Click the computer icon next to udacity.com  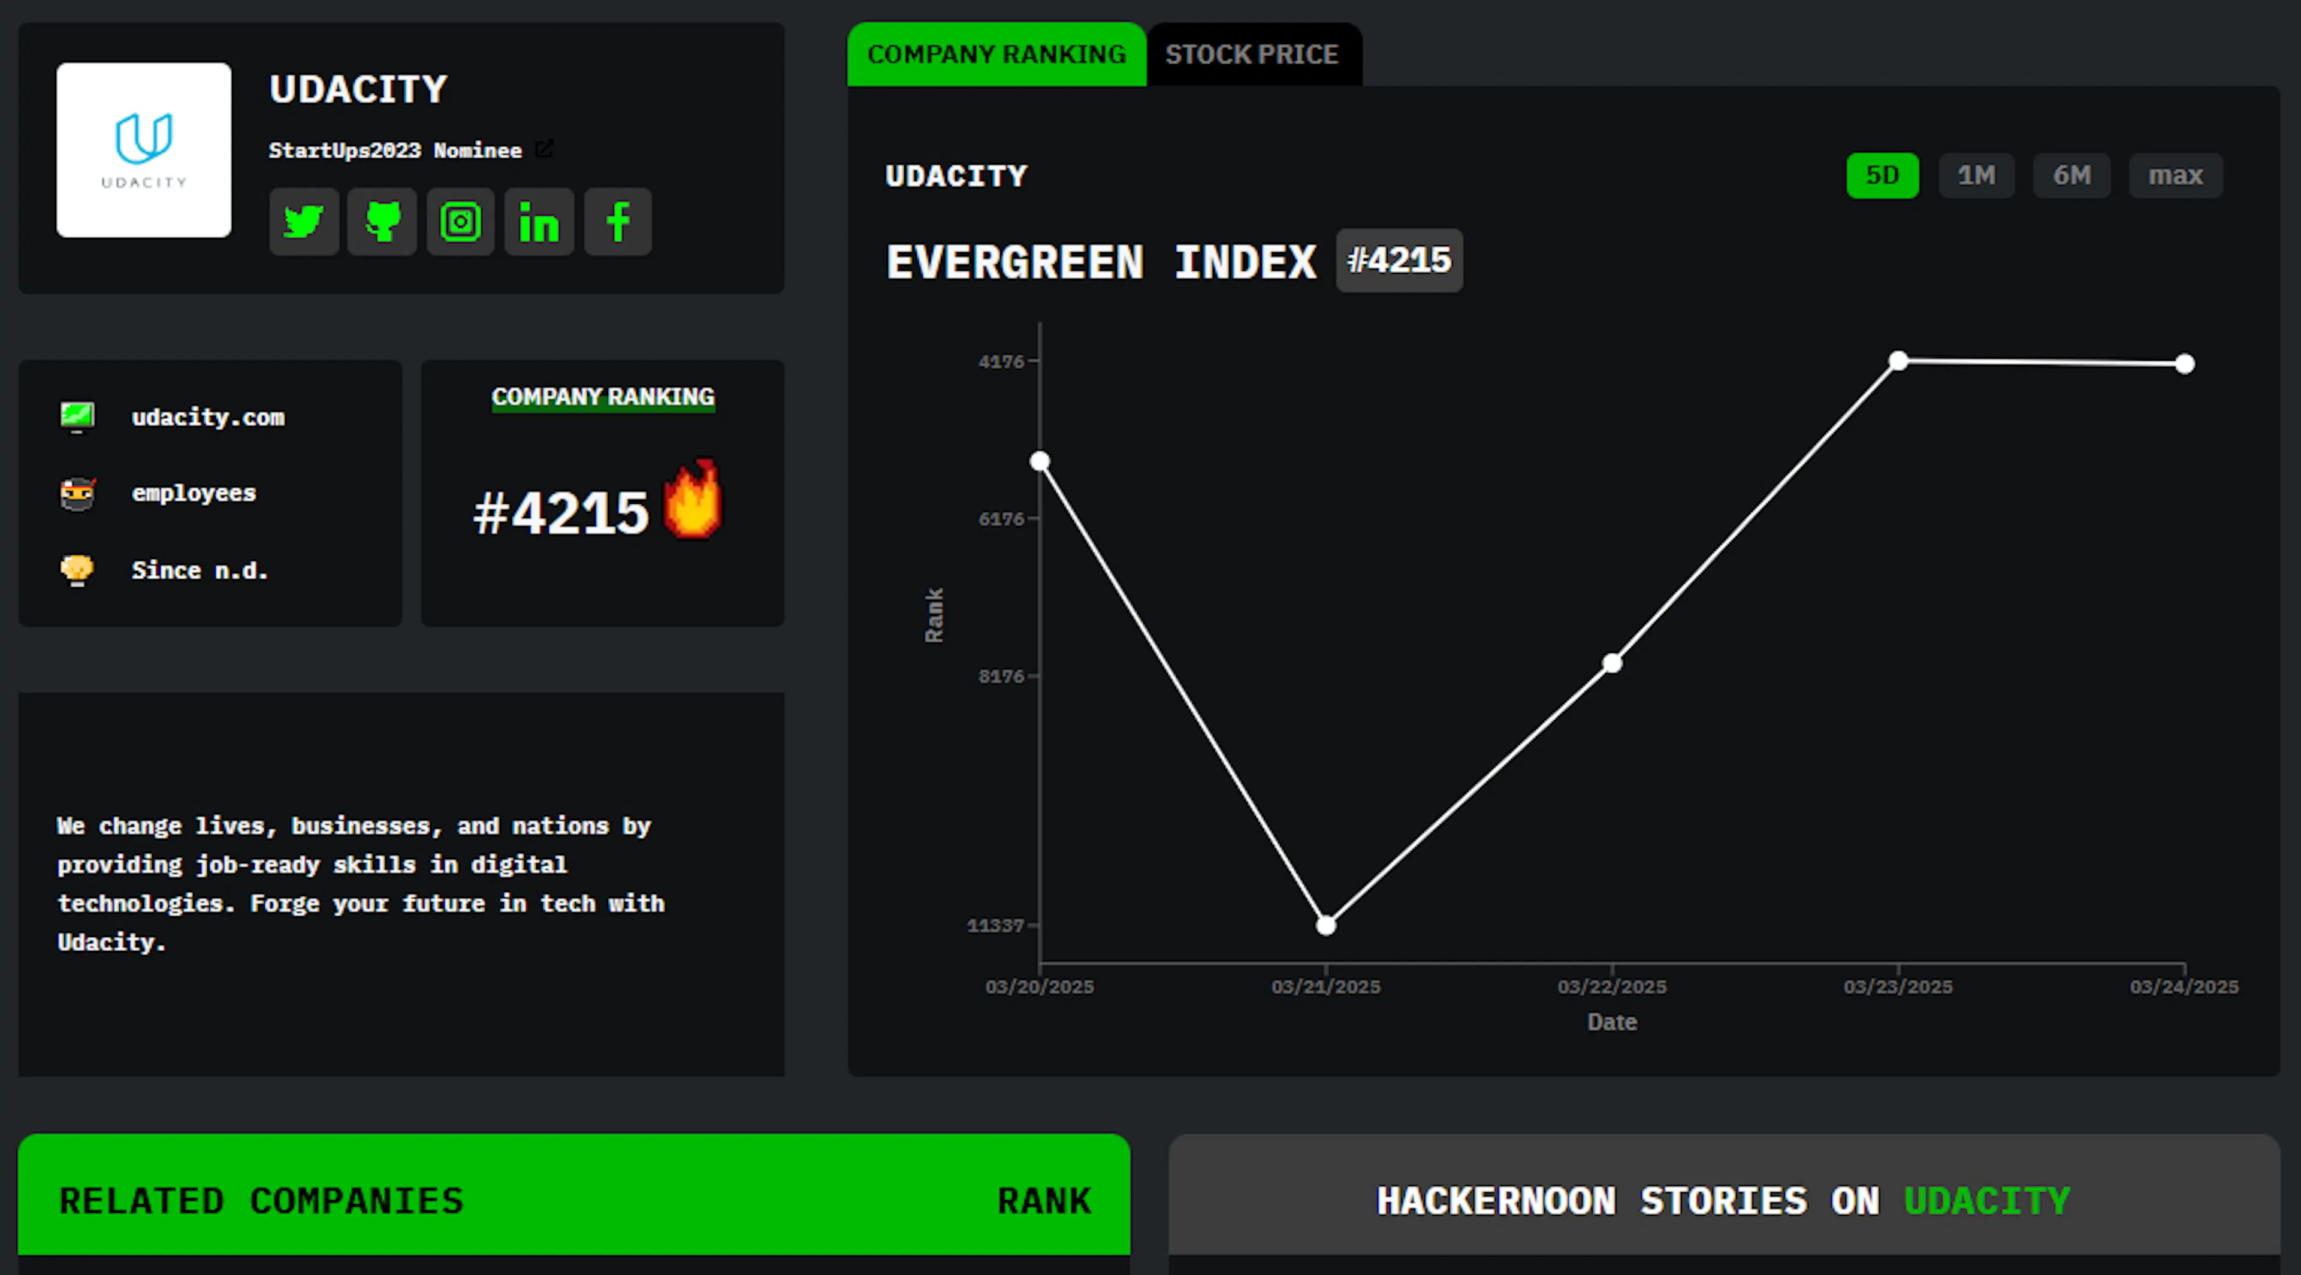click(78, 417)
